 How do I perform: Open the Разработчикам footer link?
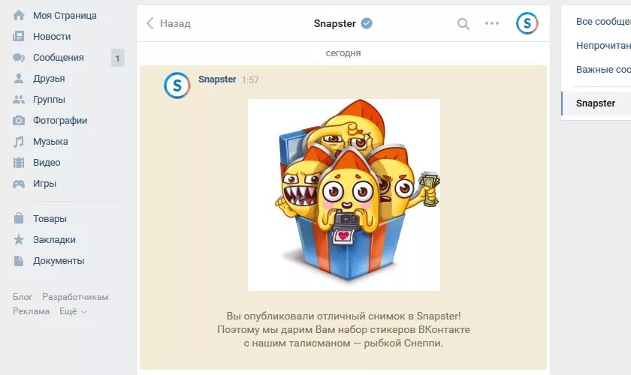pyautogui.click(x=75, y=297)
